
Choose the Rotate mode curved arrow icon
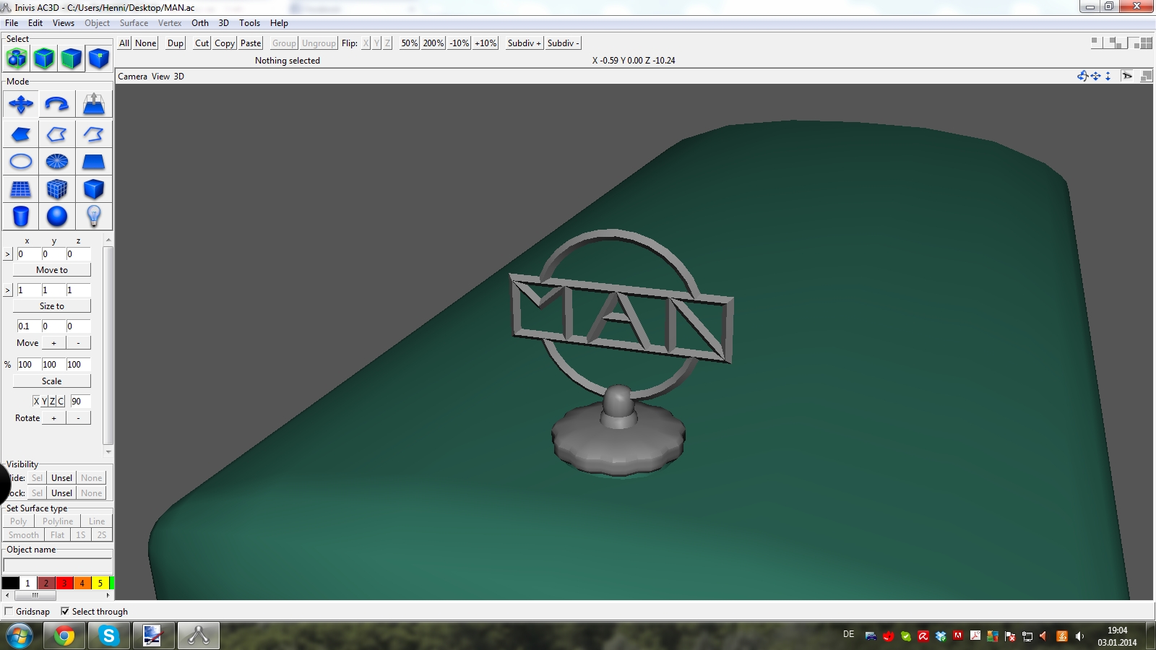[57, 105]
